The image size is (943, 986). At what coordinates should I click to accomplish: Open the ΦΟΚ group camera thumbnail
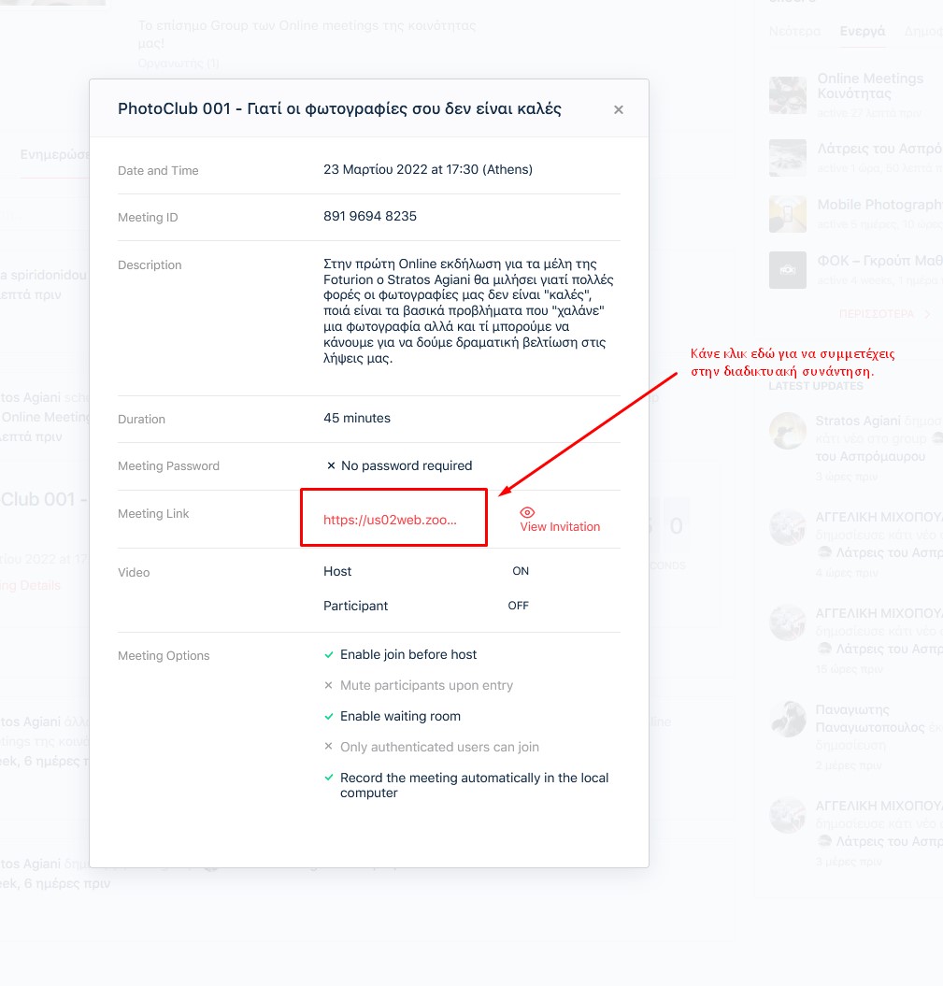[x=787, y=270]
